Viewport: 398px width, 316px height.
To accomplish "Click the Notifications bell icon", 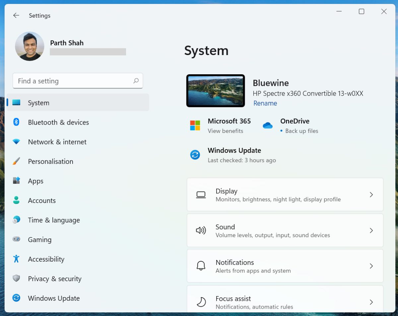I will point(201,266).
